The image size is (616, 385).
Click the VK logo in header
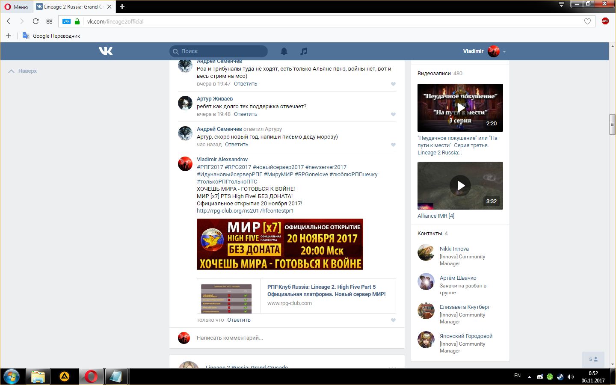click(x=106, y=51)
